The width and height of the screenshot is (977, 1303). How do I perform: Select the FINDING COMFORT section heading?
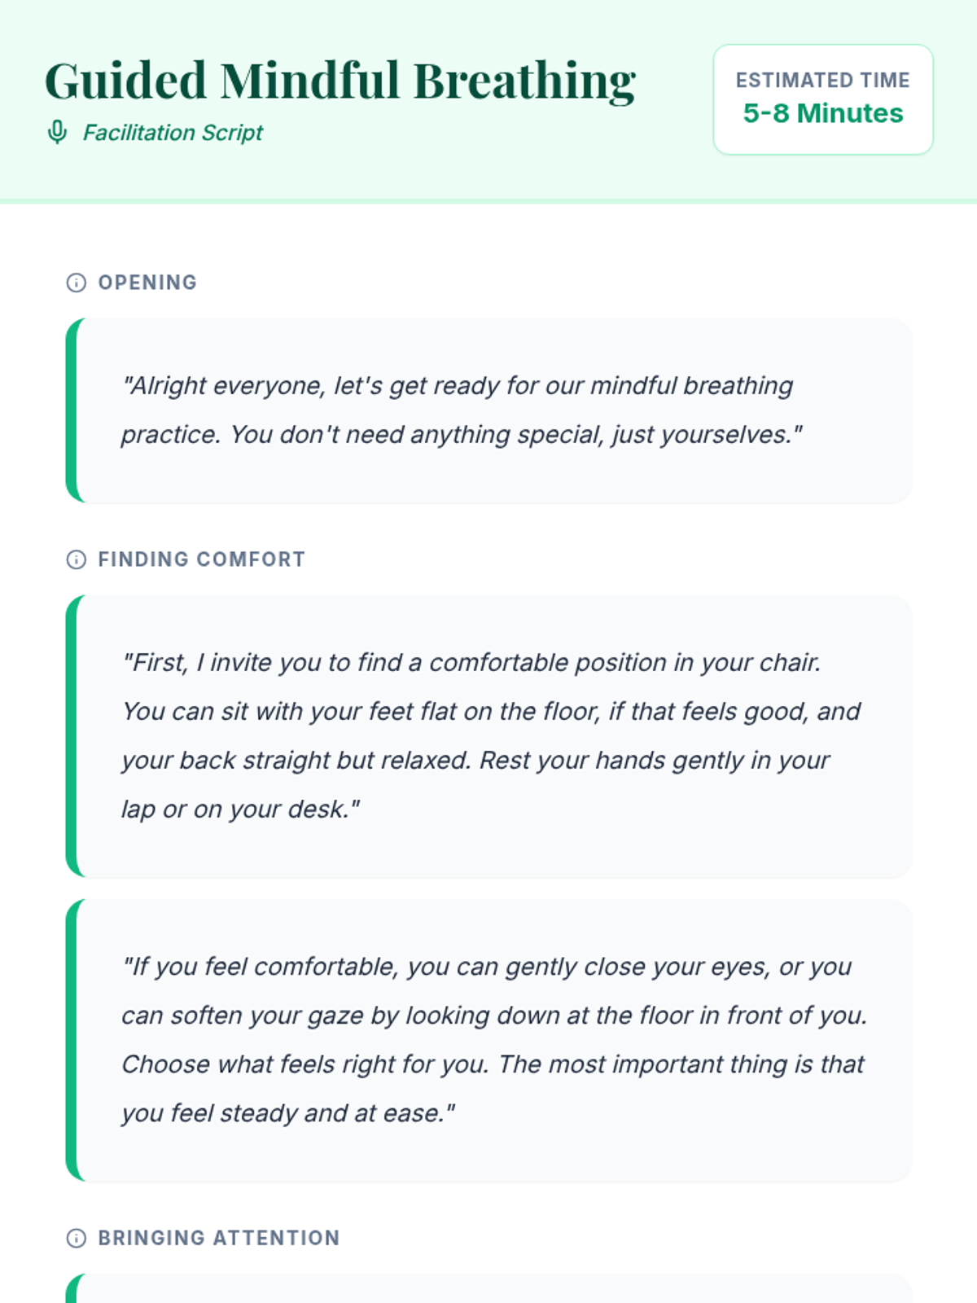coord(202,559)
